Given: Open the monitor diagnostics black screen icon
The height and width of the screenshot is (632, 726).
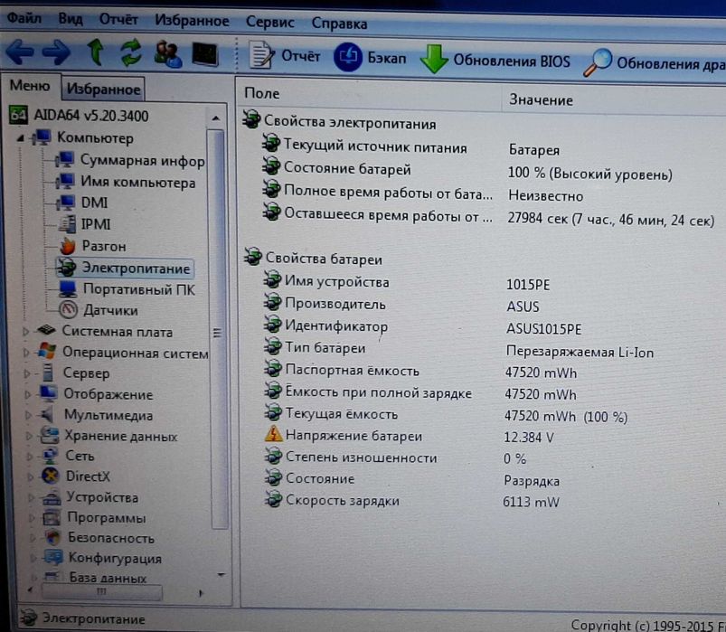Looking at the screenshot, I should click(x=205, y=54).
